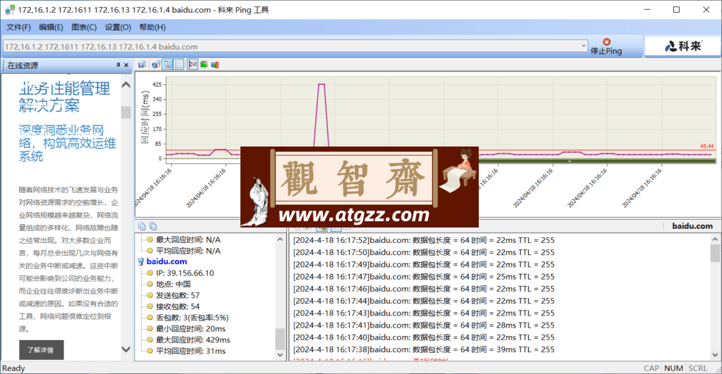This screenshot has width=722, height=374.
Task: Click the log entry at 16:17:44
Action: 424,301
